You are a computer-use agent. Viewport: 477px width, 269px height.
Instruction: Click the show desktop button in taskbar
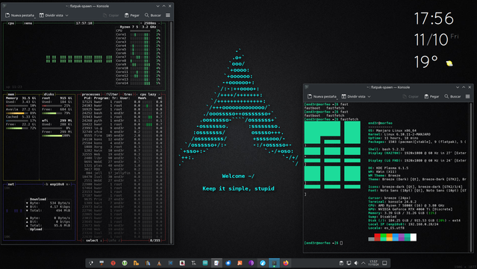pyautogui.click(x=384, y=263)
